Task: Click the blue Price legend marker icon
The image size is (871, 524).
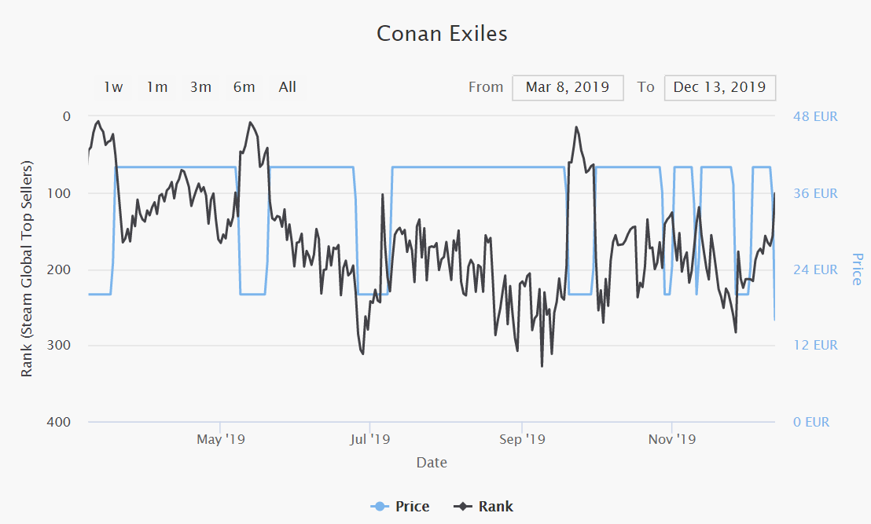Action: [x=380, y=507]
